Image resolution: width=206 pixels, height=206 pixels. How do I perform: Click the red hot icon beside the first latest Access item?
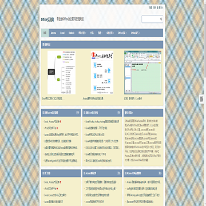tap(60, 121)
